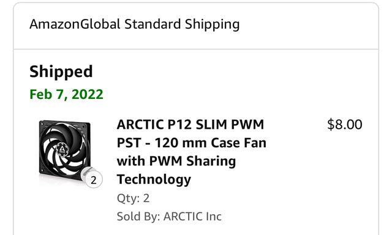Click the AmazonGlobal Standard Shipping header
This screenshot has height=235, width=392.
[x=135, y=24]
